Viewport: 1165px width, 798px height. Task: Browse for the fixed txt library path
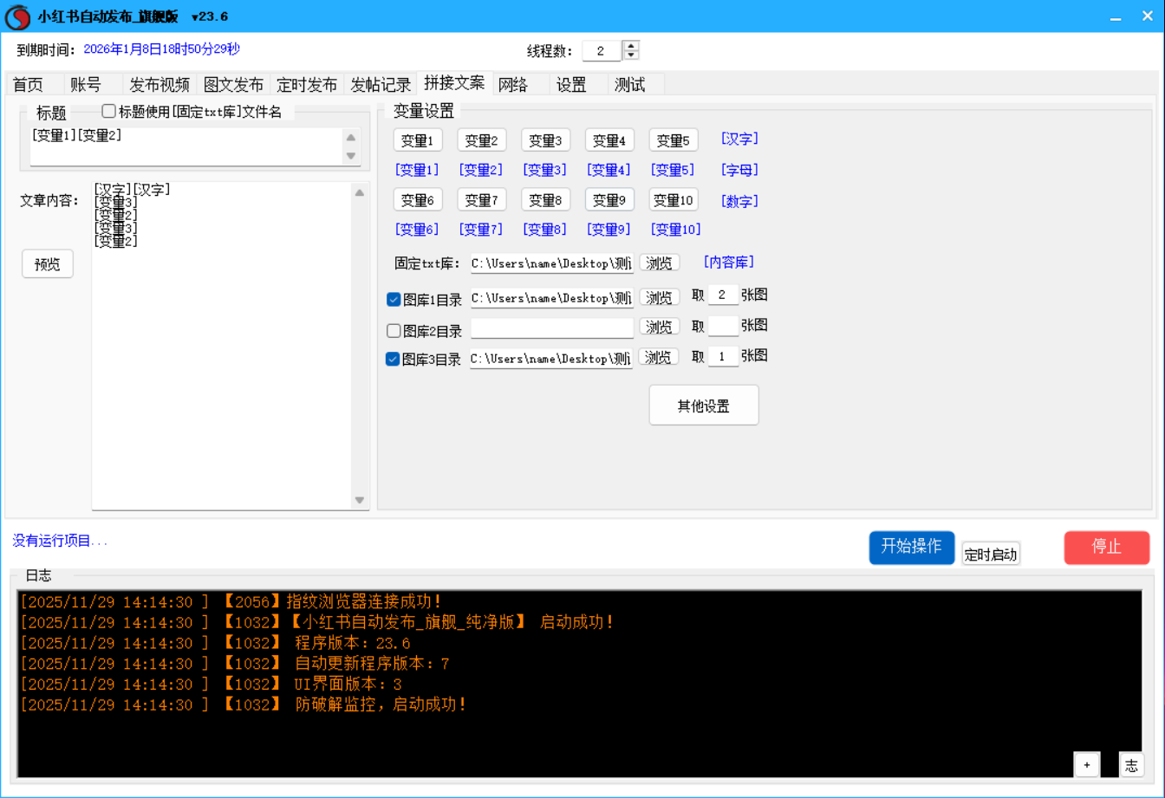point(659,263)
